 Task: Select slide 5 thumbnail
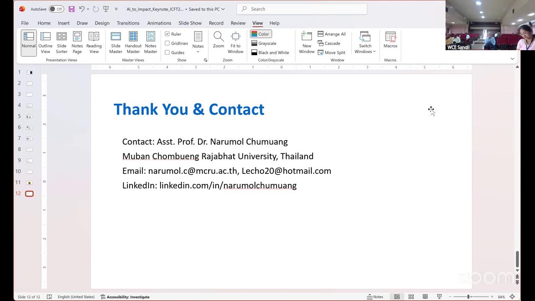29,116
